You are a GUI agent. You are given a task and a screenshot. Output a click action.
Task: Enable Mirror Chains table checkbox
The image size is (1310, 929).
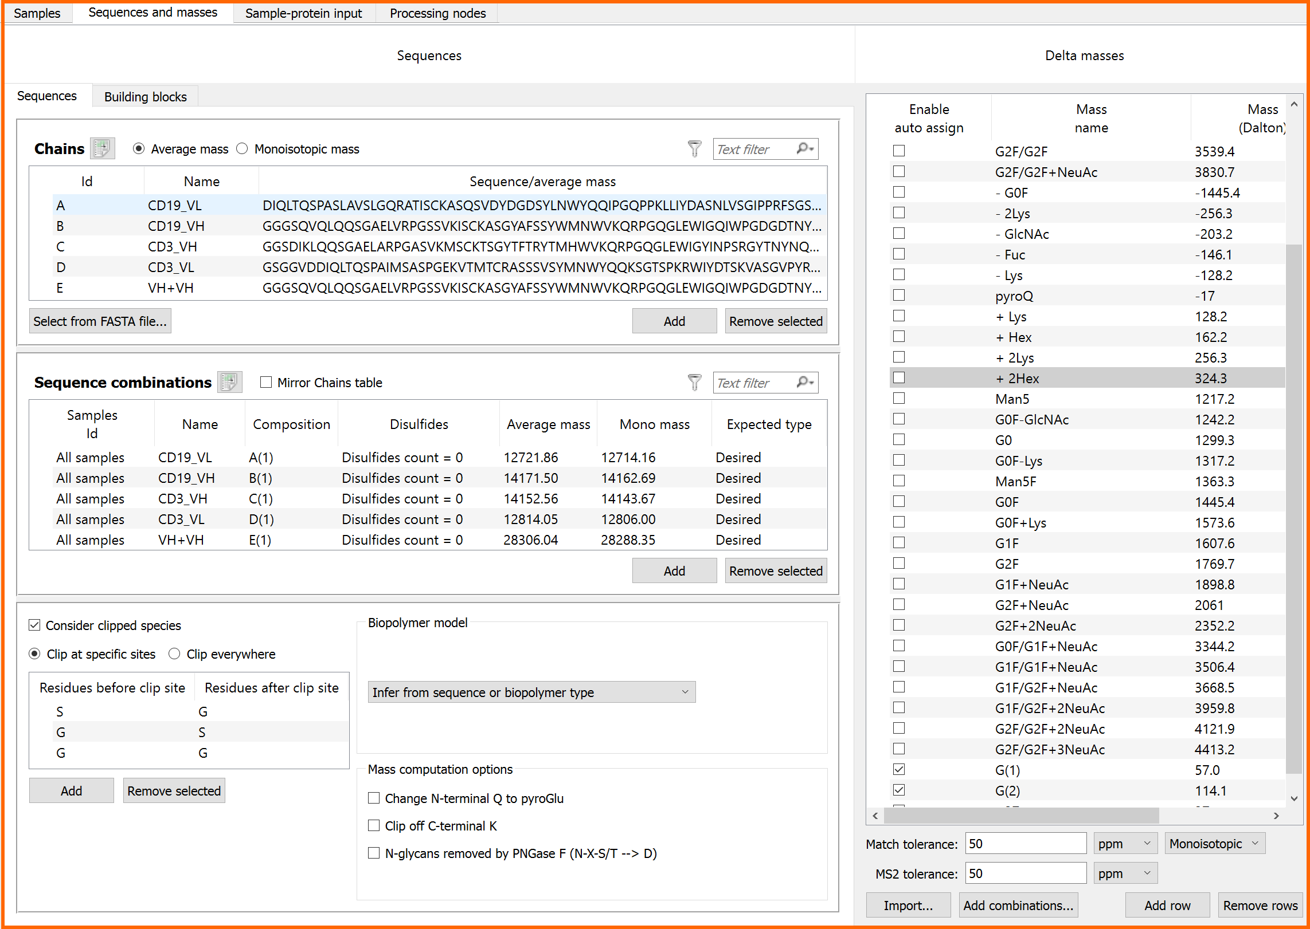point(265,382)
